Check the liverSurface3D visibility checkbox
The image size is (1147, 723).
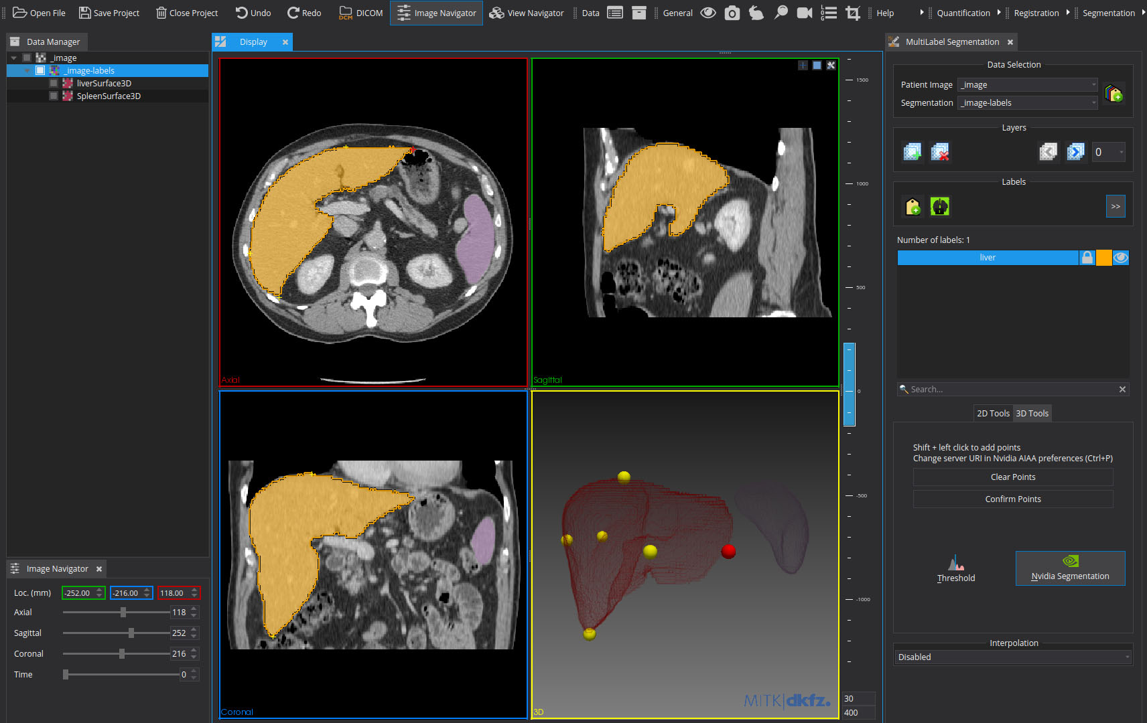(54, 84)
